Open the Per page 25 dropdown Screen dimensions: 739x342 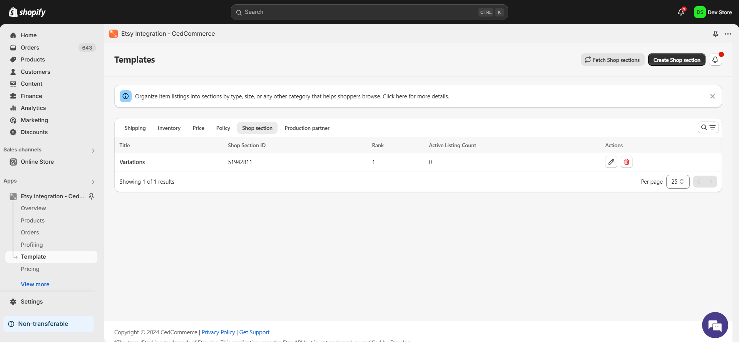coord(678,182)
